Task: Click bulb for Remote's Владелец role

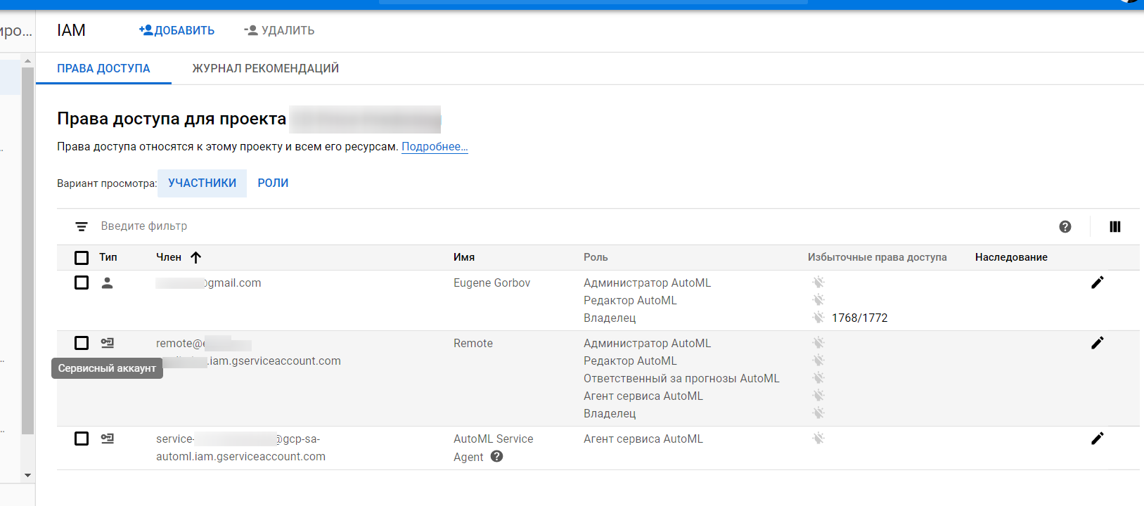Action: point(818,413)
